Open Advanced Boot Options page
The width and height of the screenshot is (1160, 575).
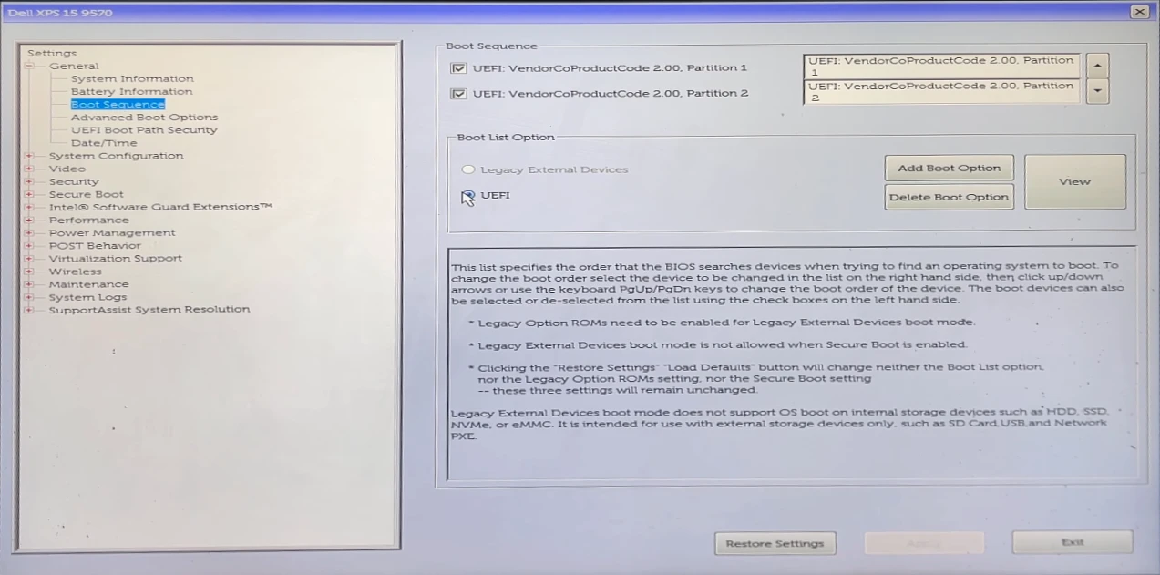tap(144, 118)
